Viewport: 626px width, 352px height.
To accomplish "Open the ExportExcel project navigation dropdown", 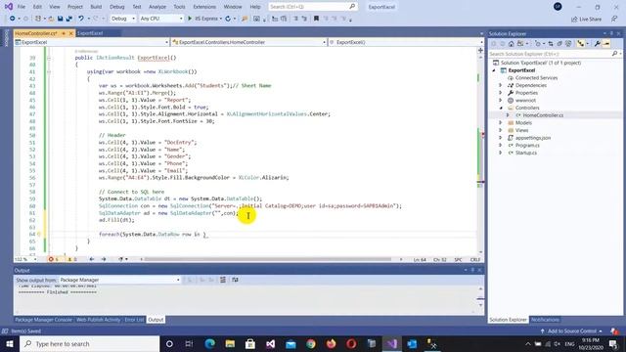I will click(92, 42).
